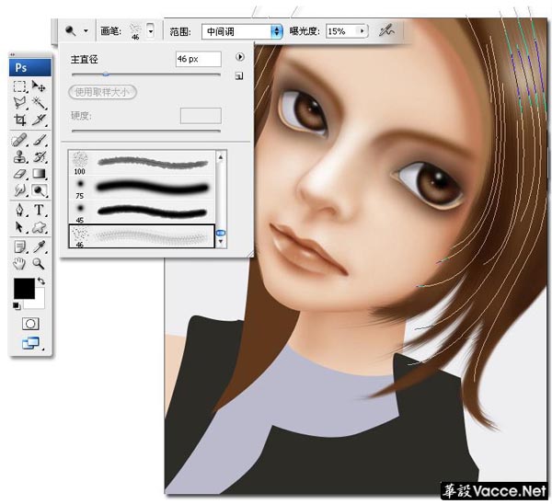The height and width of the screenshot is (504, 552).
Task: Click the black foreground color swatch
Action: point(24,288)
